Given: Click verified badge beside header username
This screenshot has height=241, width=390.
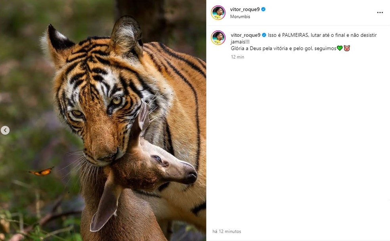Looking at the screenshot, I should tap(264, 9).
